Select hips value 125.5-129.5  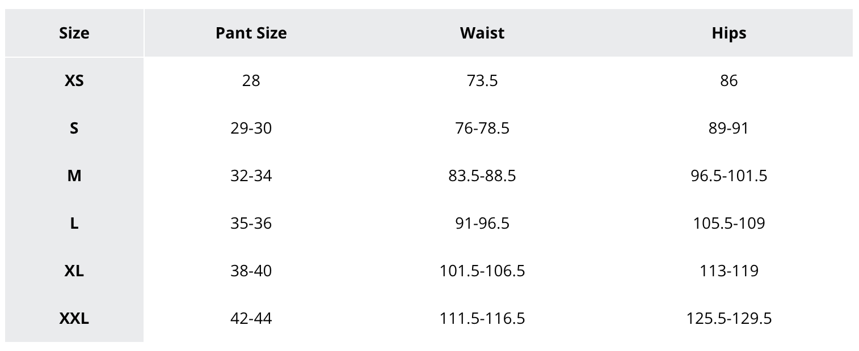(x=729, y=319)
